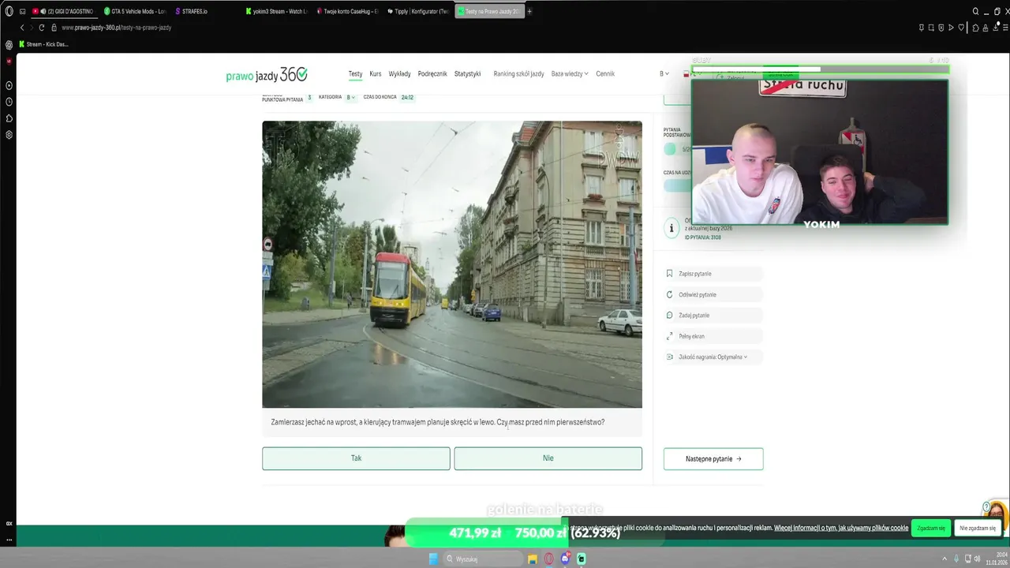
Task: Answer Nie to the tram question
Action: (548, 458)
